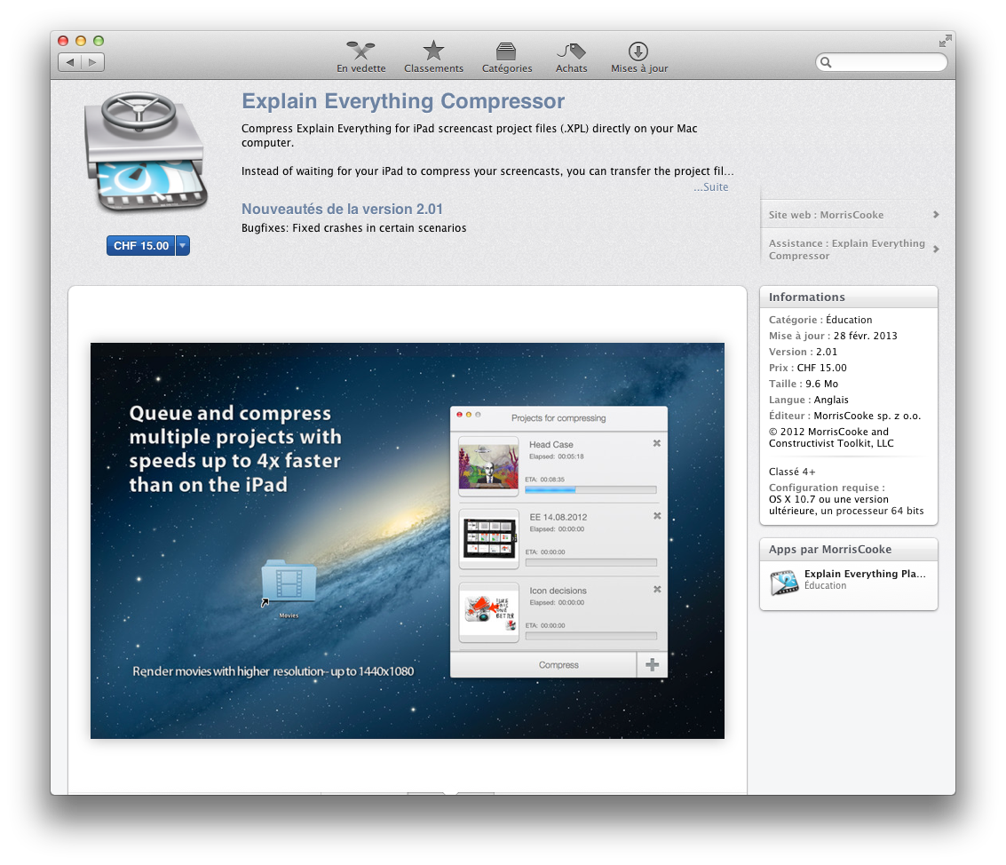1006x865 pixels.
Task: Go back with the left arrow button
Action: (x=70, y=62)
